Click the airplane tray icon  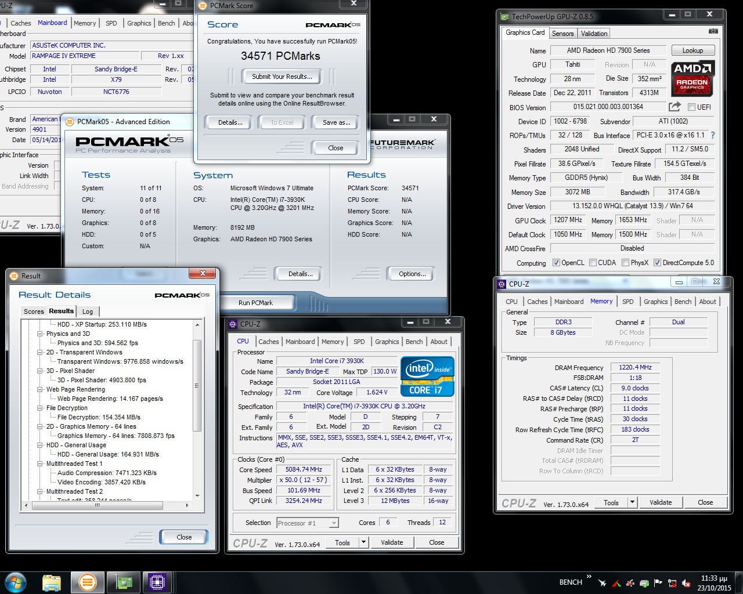coord(602,583)
